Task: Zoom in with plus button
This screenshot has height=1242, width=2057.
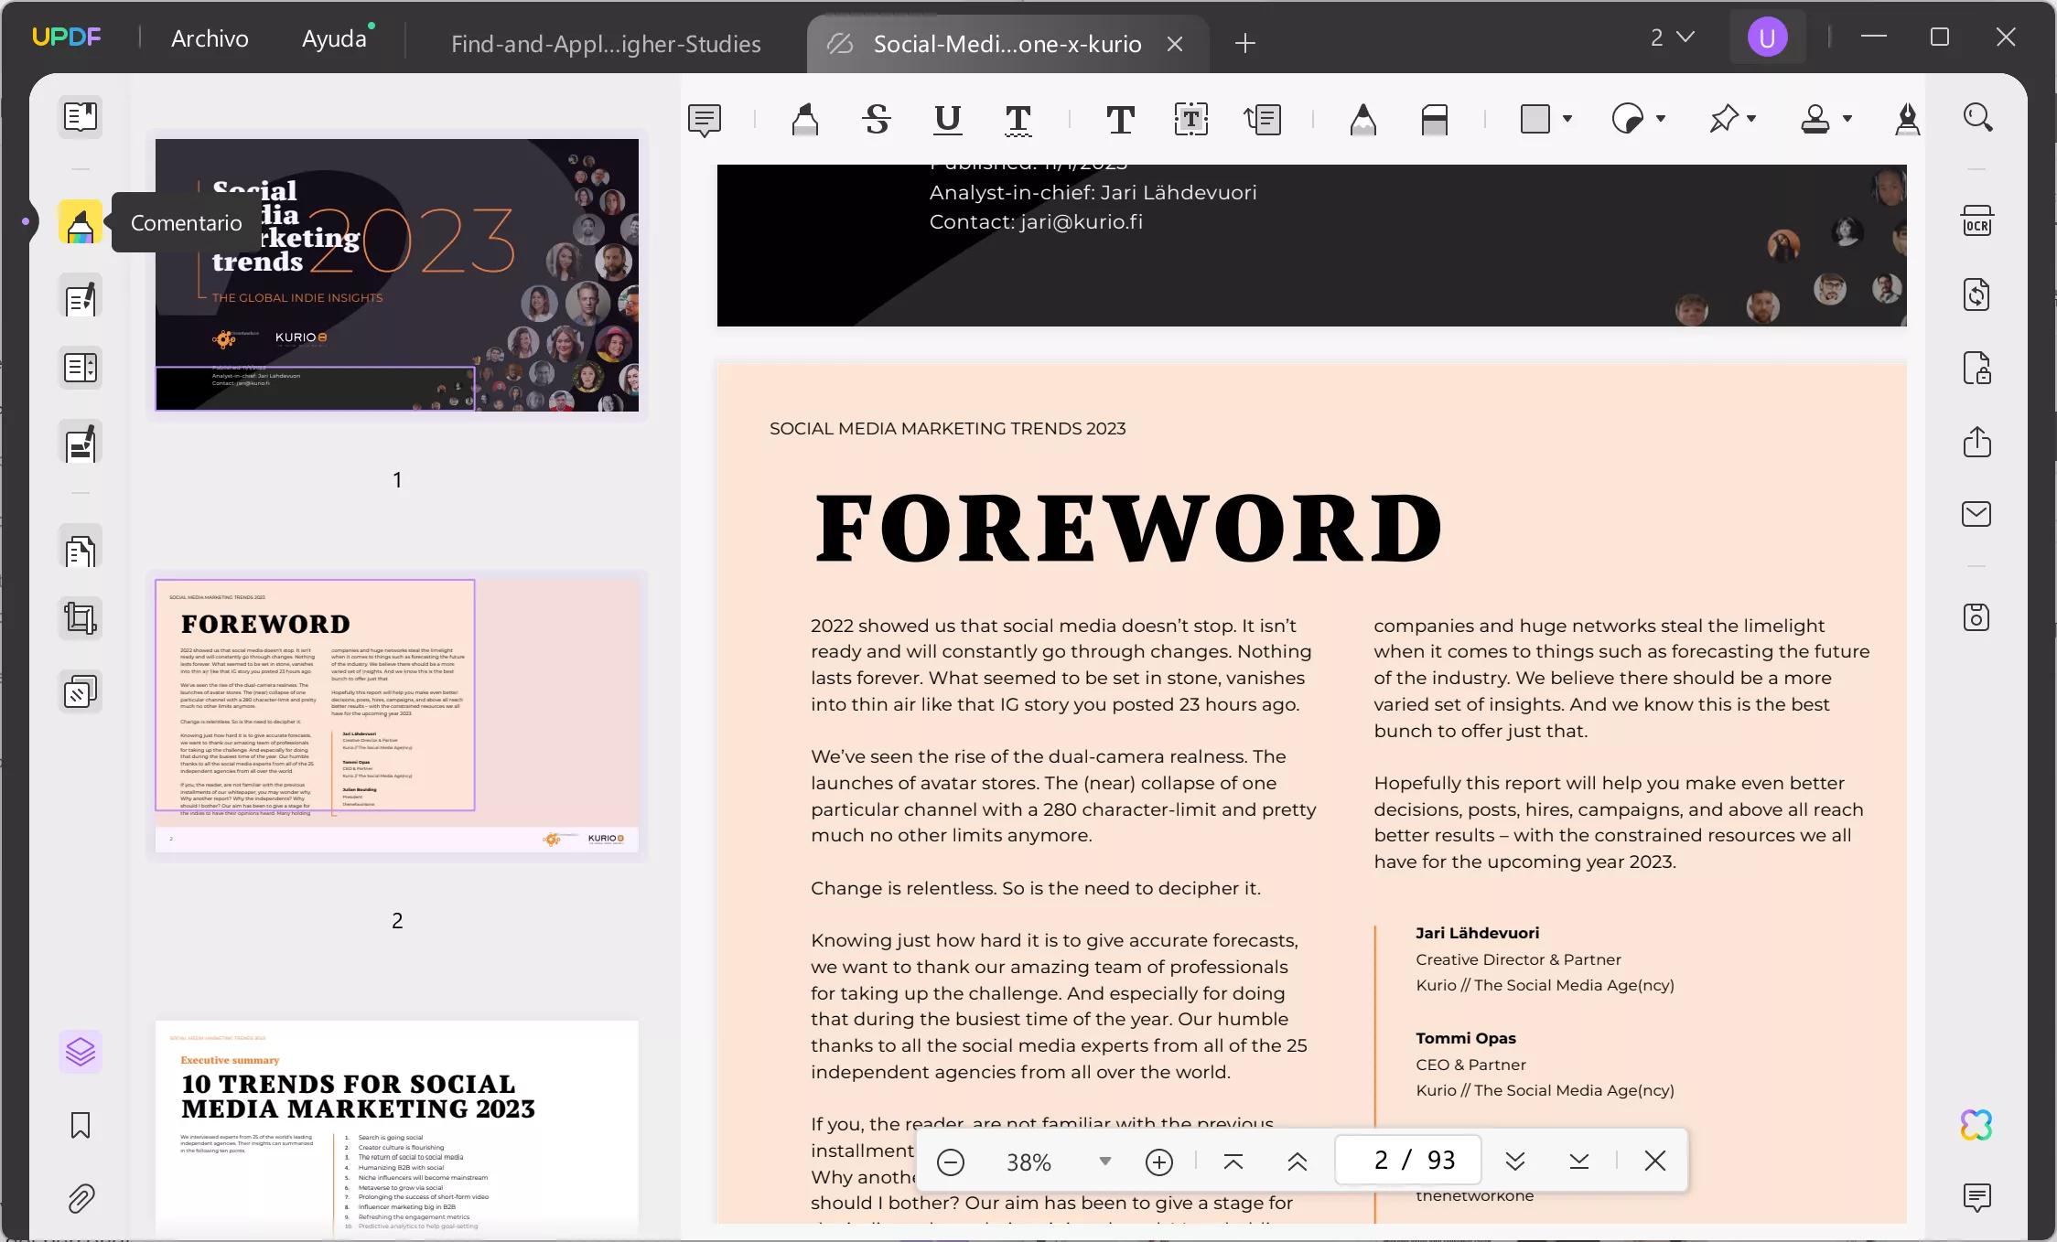Action: point(1159,1162)
